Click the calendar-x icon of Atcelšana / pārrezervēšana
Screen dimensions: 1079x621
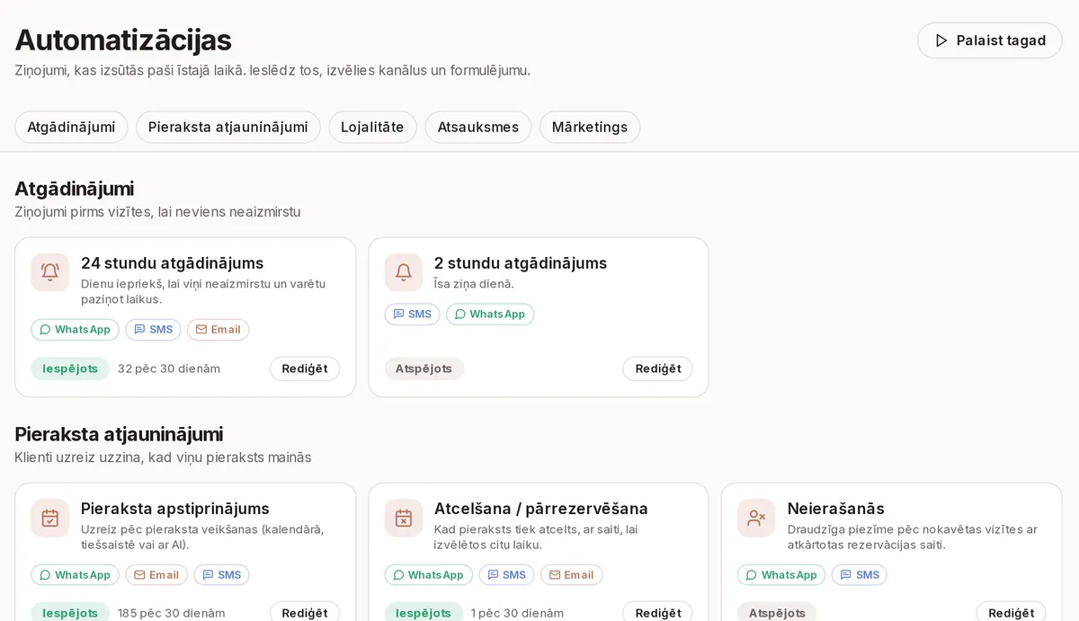tap(404, 518)
